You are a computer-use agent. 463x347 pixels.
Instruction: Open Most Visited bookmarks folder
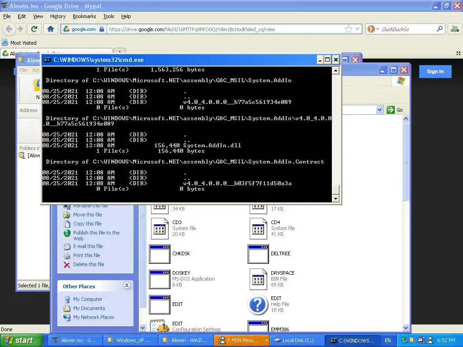[19, 43]
